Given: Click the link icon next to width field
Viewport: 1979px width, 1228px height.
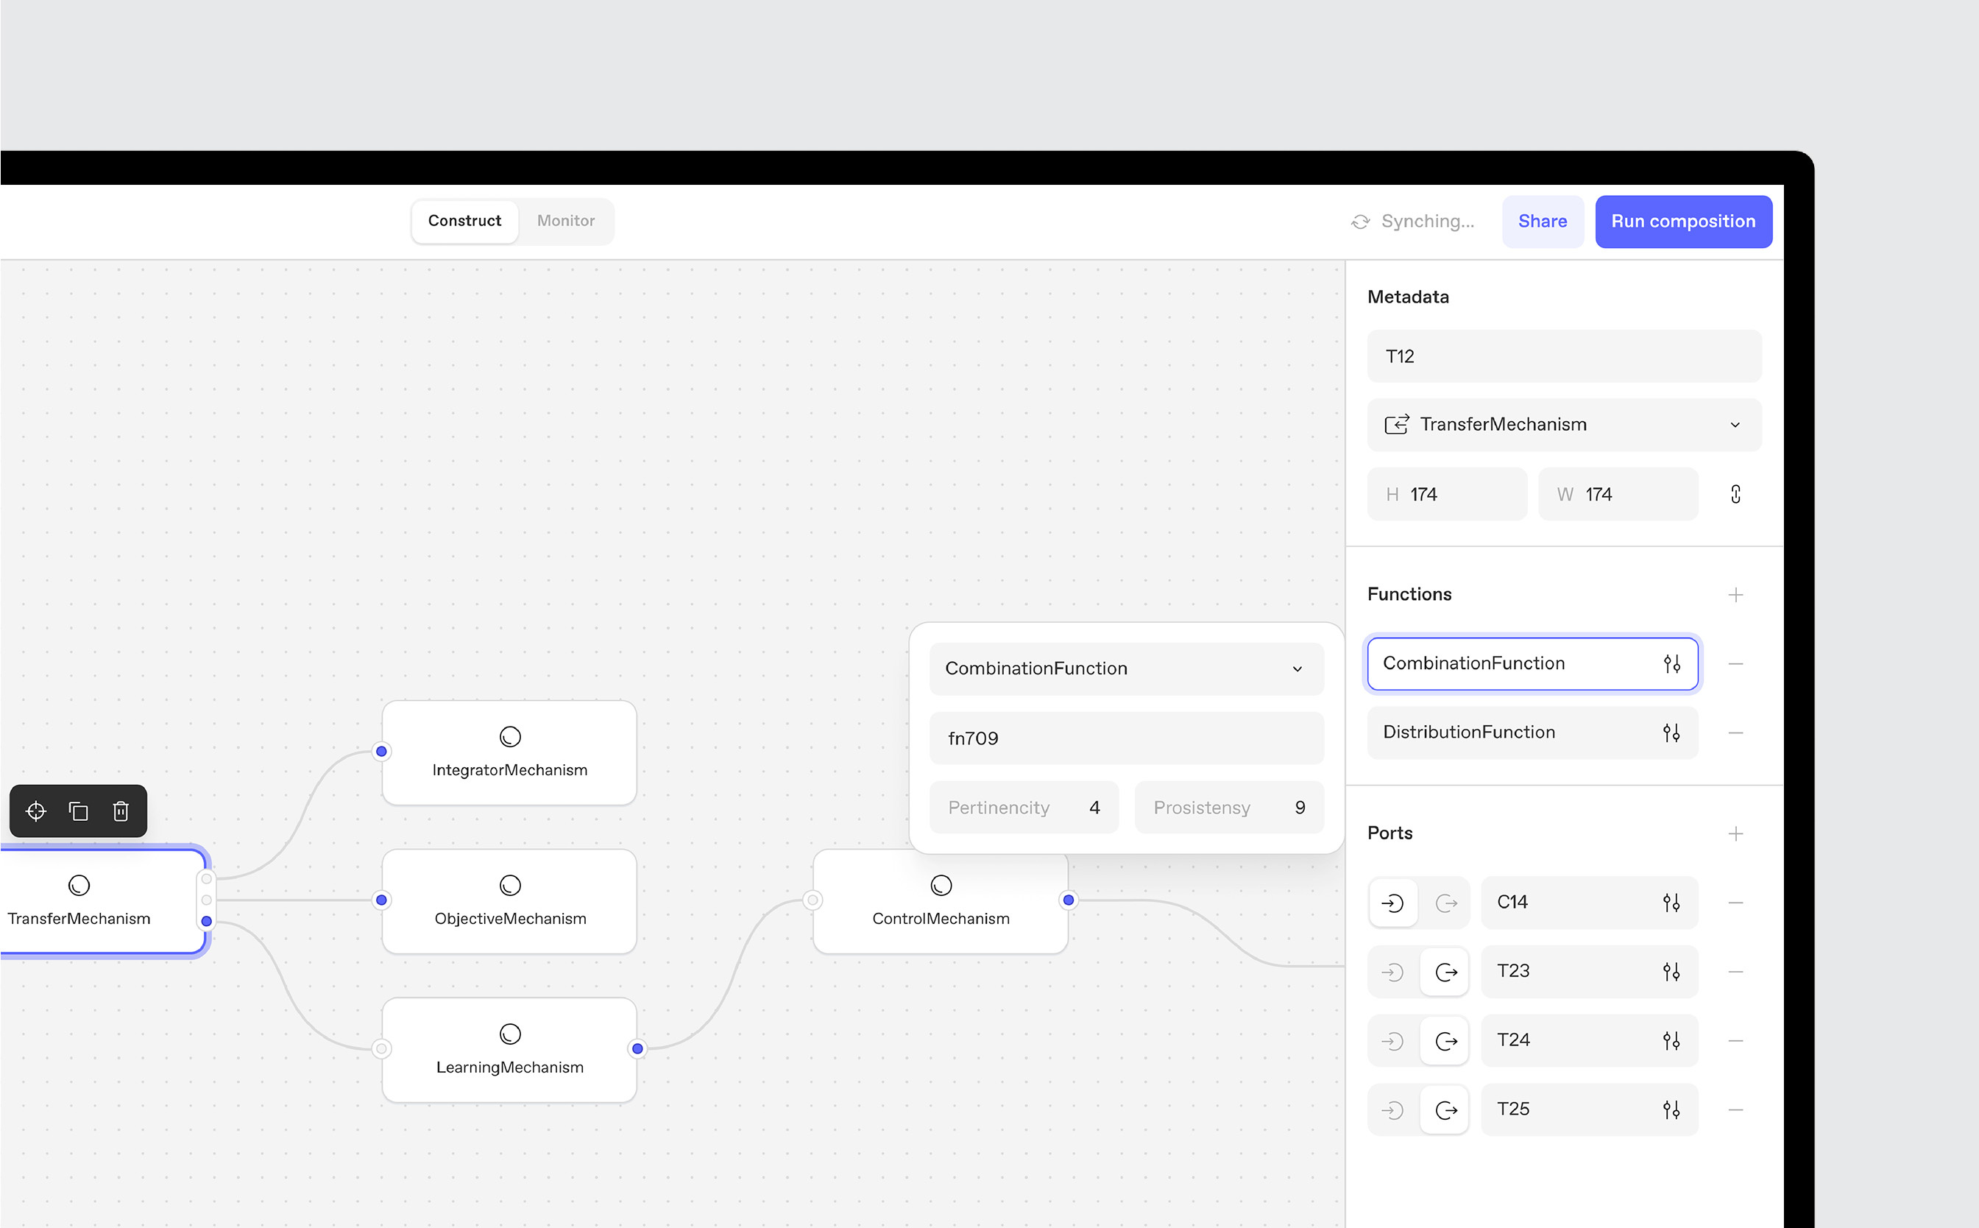Looking at the screenshot, I should coord(1736,494).
